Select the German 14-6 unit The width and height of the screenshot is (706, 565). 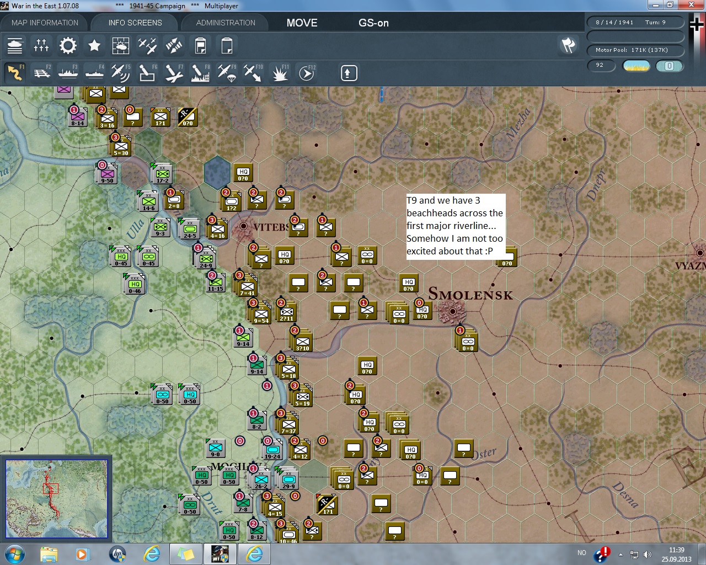tap(148, 201)
